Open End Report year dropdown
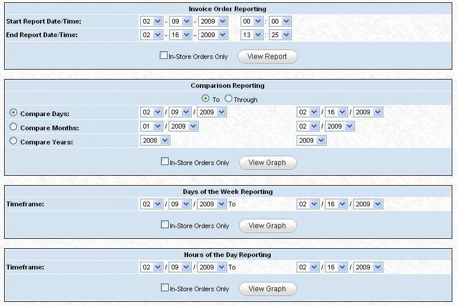Screen dimensions: 457x306 point(213,35)
